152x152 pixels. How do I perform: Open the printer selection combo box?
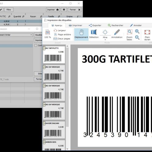pyautogui.click(x=16, y=35)
